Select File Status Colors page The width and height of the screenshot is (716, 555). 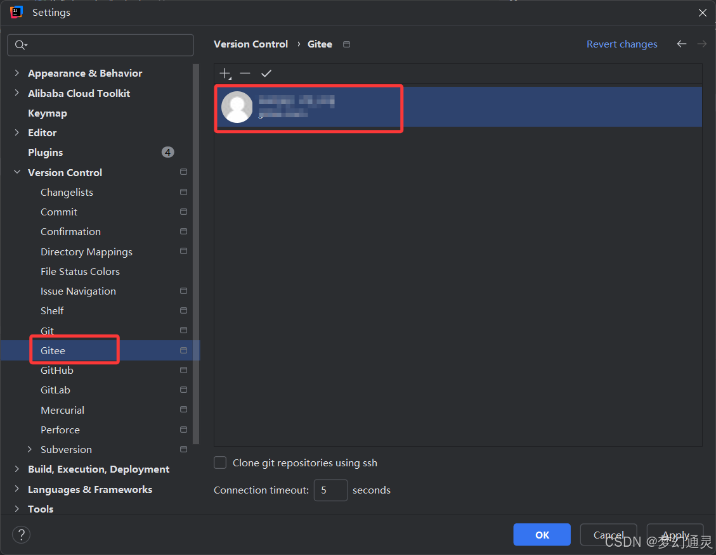[x=80, y=271]
